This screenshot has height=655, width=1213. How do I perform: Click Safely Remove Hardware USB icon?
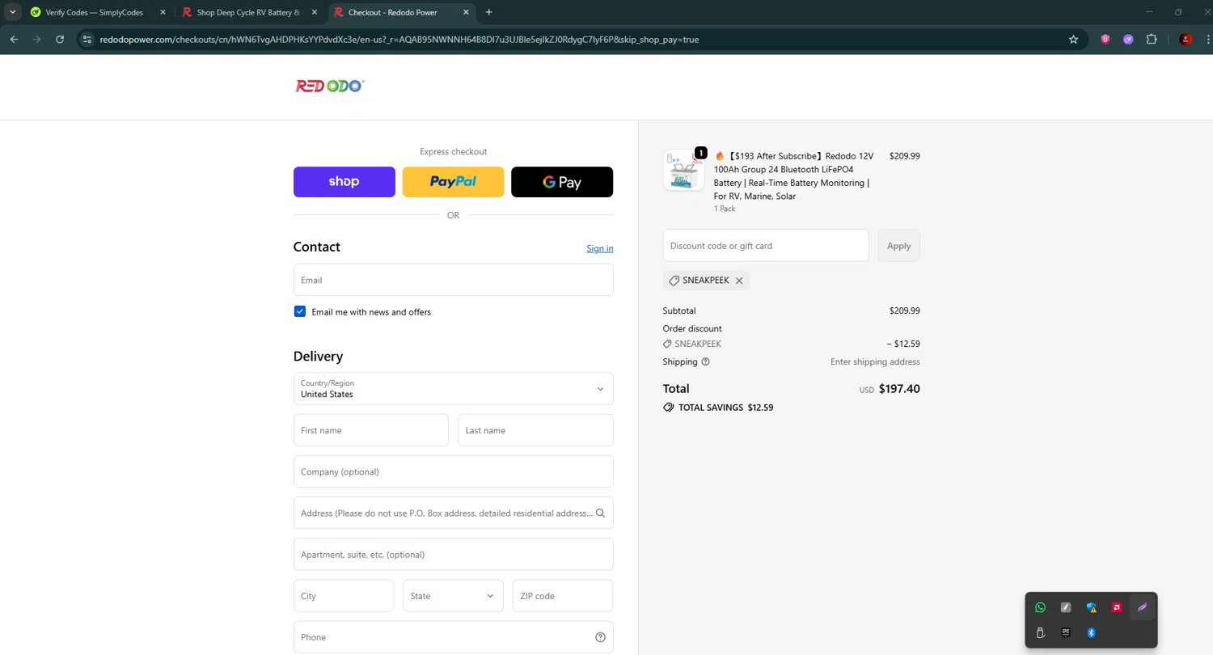pyautogui.click(x=1040, y=632)
